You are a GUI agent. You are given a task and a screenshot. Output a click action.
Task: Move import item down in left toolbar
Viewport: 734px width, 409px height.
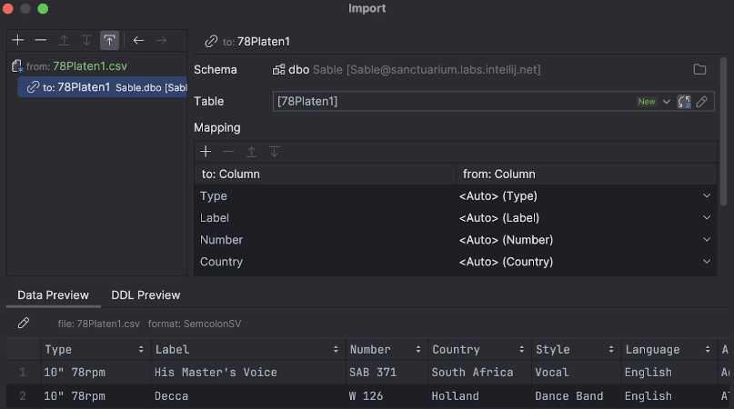[x=86, y=40]
